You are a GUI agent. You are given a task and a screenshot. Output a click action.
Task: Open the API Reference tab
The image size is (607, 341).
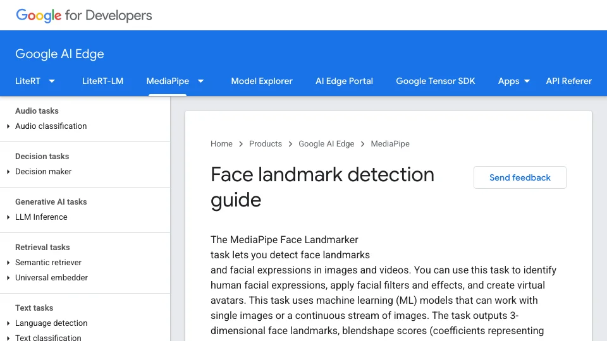click(x=569, y=81)
